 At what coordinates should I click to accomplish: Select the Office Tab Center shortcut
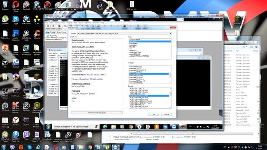tap(5, 137)
